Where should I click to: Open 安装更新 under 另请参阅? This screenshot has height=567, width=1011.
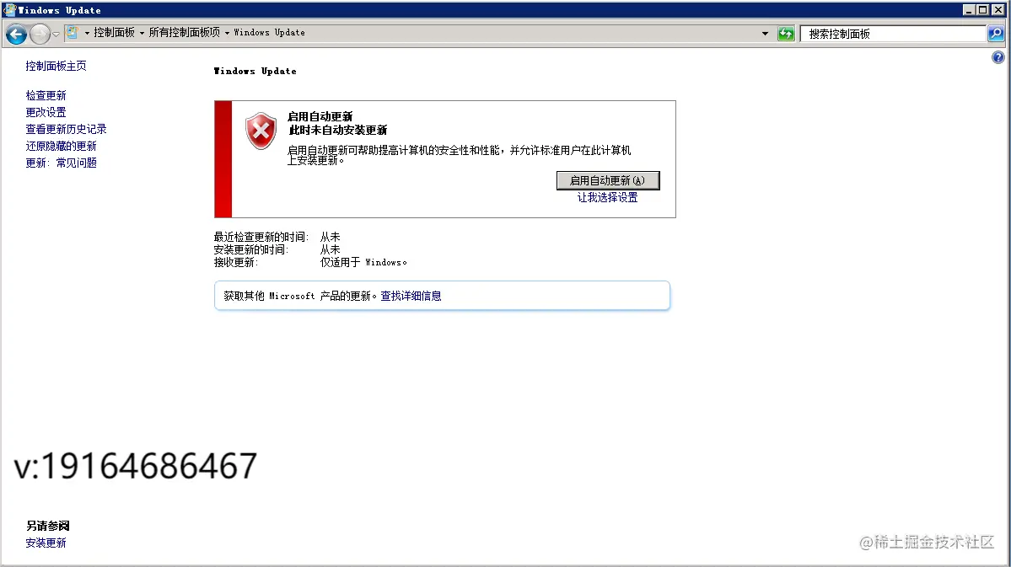tap(46, 543)
